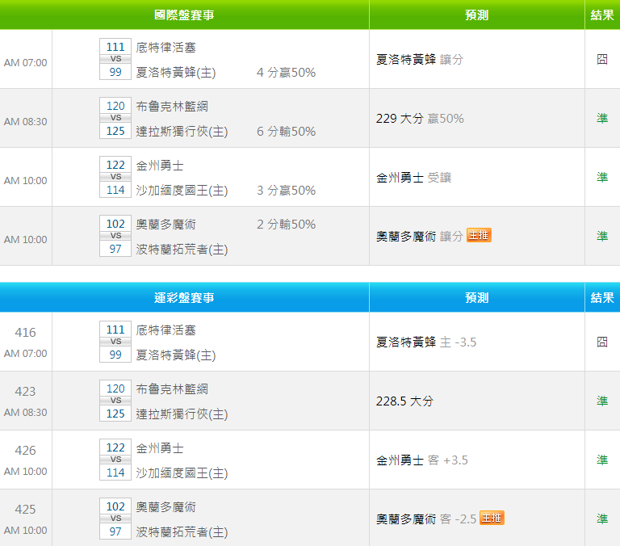Click the 主推 badge in the 國際盤 table
Viewport: 620px width, 546px height.
click(479, 235)
